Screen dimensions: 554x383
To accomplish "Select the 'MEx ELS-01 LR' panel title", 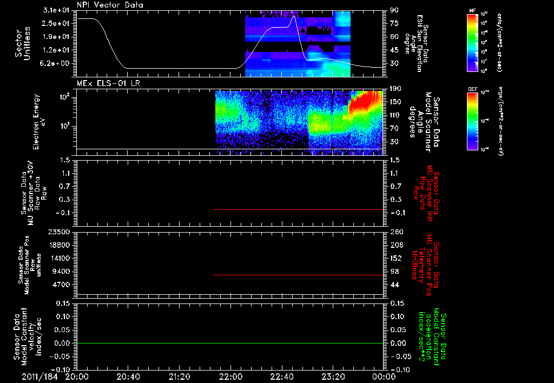I will point(108,83).
